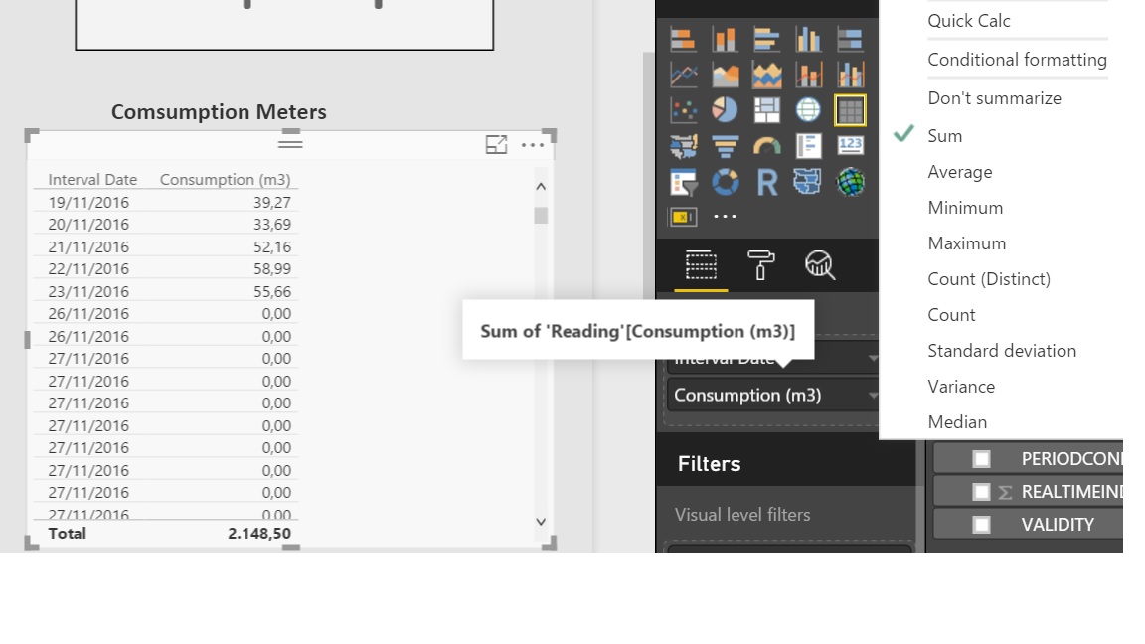The height and width of the screenshot is (644, 1145).
Task: Open import custom visual ellipsis
Action: (725, 217)
